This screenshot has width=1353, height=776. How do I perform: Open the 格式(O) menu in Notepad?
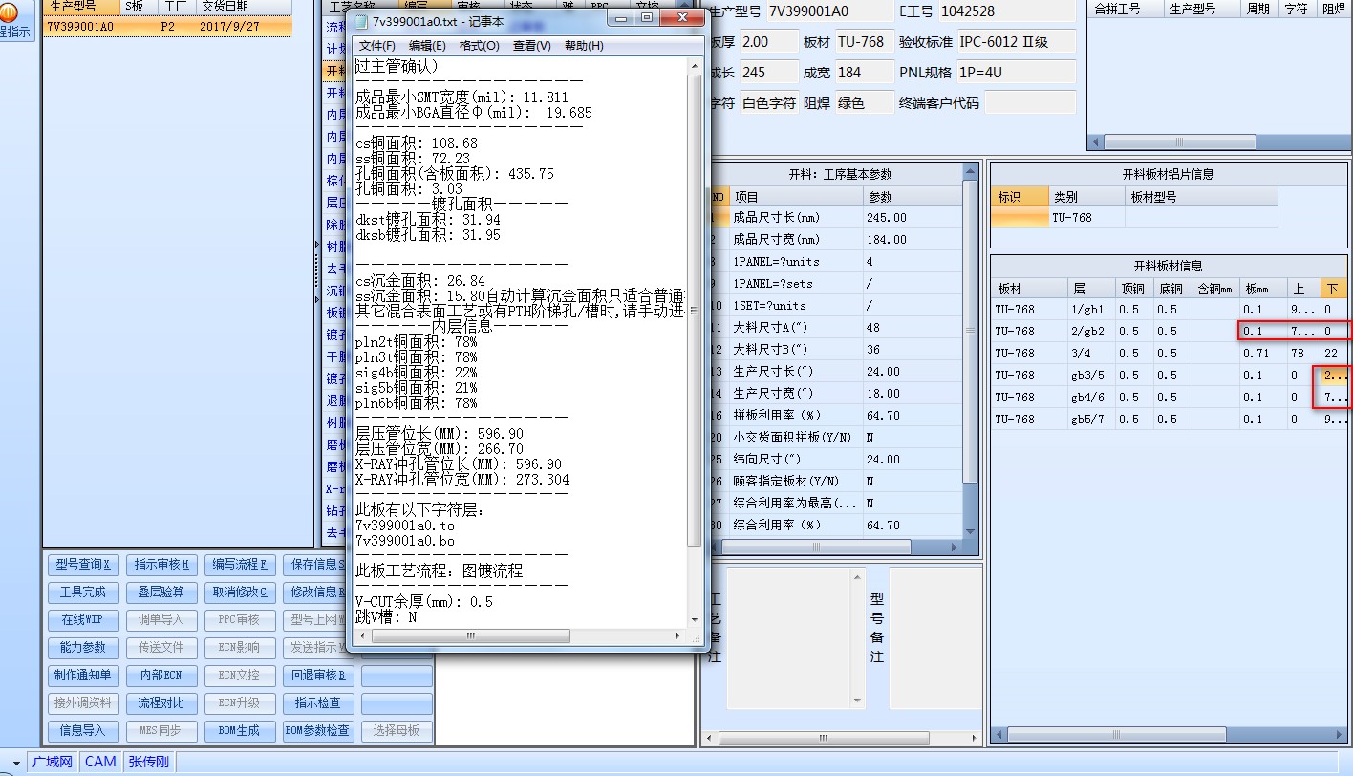(x=479, y=46)
